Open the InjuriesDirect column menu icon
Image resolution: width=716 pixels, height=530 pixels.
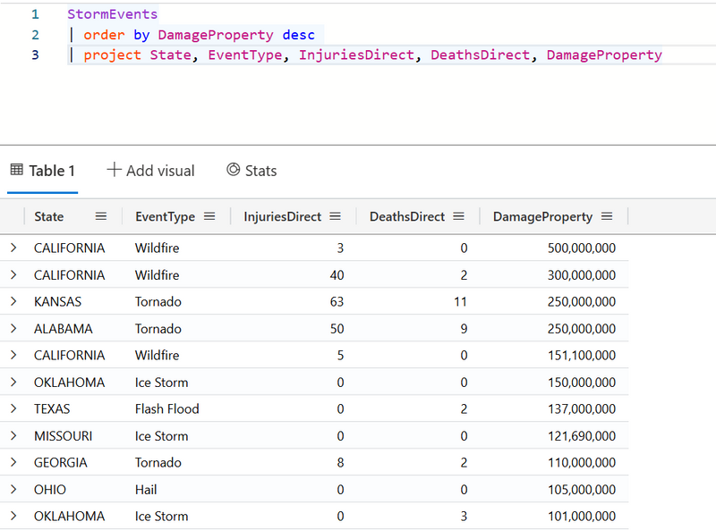pos(335,216)
